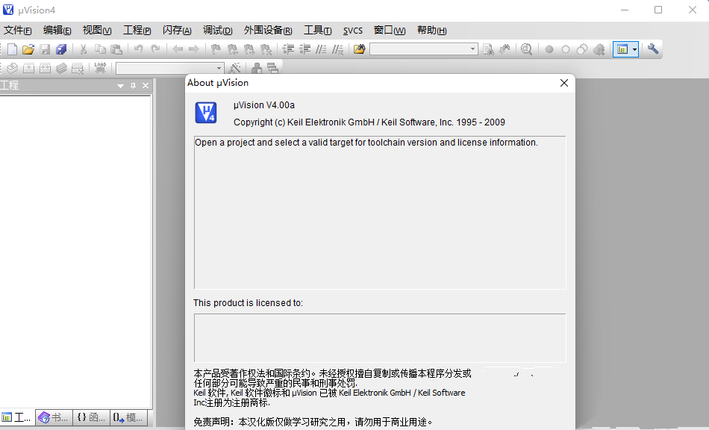Copy selection toolbar icon
Image resolution: width=709 pixels, height=430 pixels.
coord(100,49)
